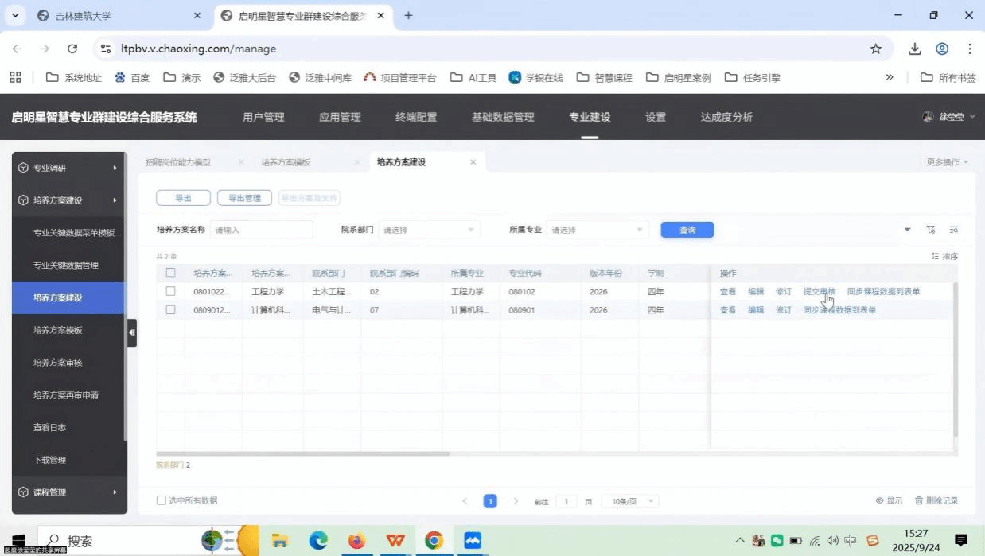This screenshot has width=985, height=556.
Task: Expand more filters with the triangle arrow
Action: [908, 230]
